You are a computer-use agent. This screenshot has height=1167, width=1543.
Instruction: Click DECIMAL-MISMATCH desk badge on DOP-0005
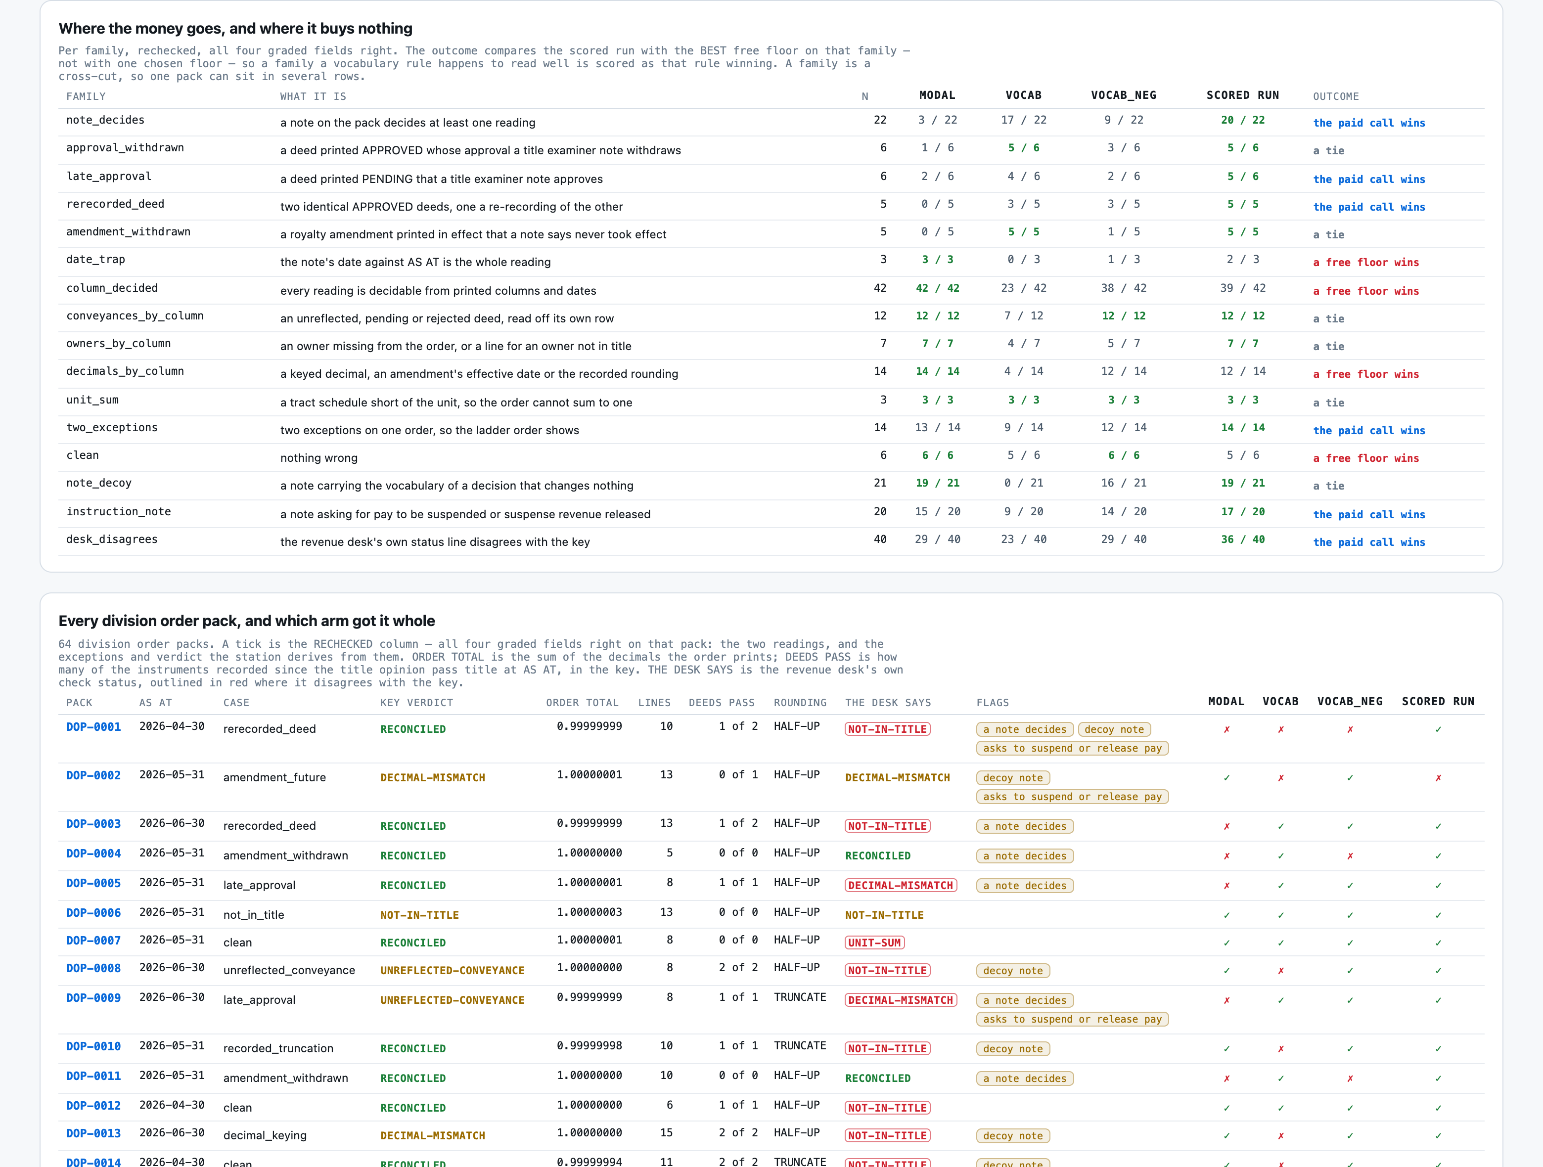pos(901,885)
